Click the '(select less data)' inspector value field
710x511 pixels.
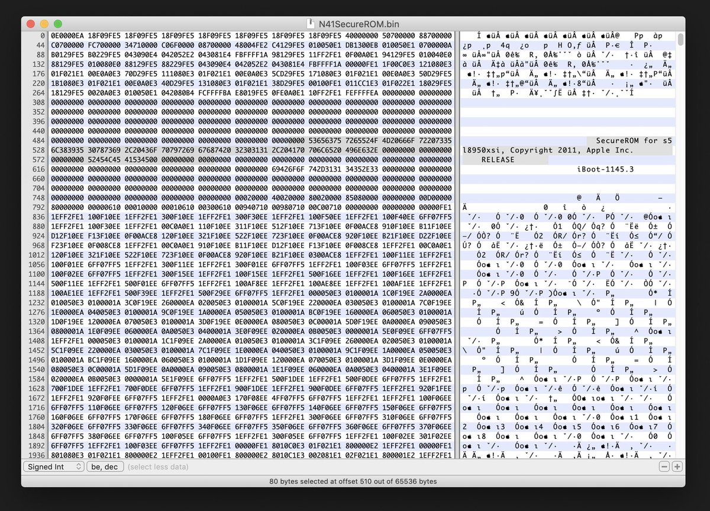coord(158,467)
